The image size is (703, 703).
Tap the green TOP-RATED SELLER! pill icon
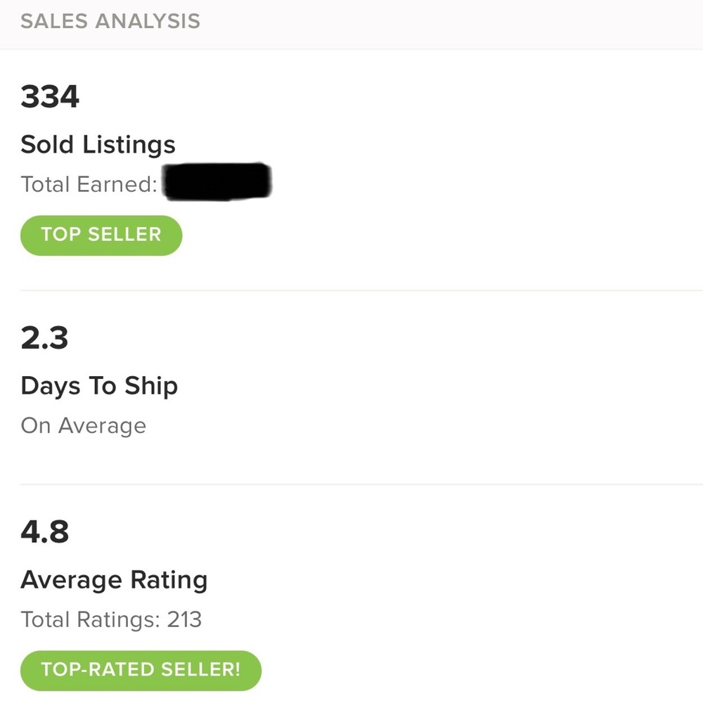[140, 670]
